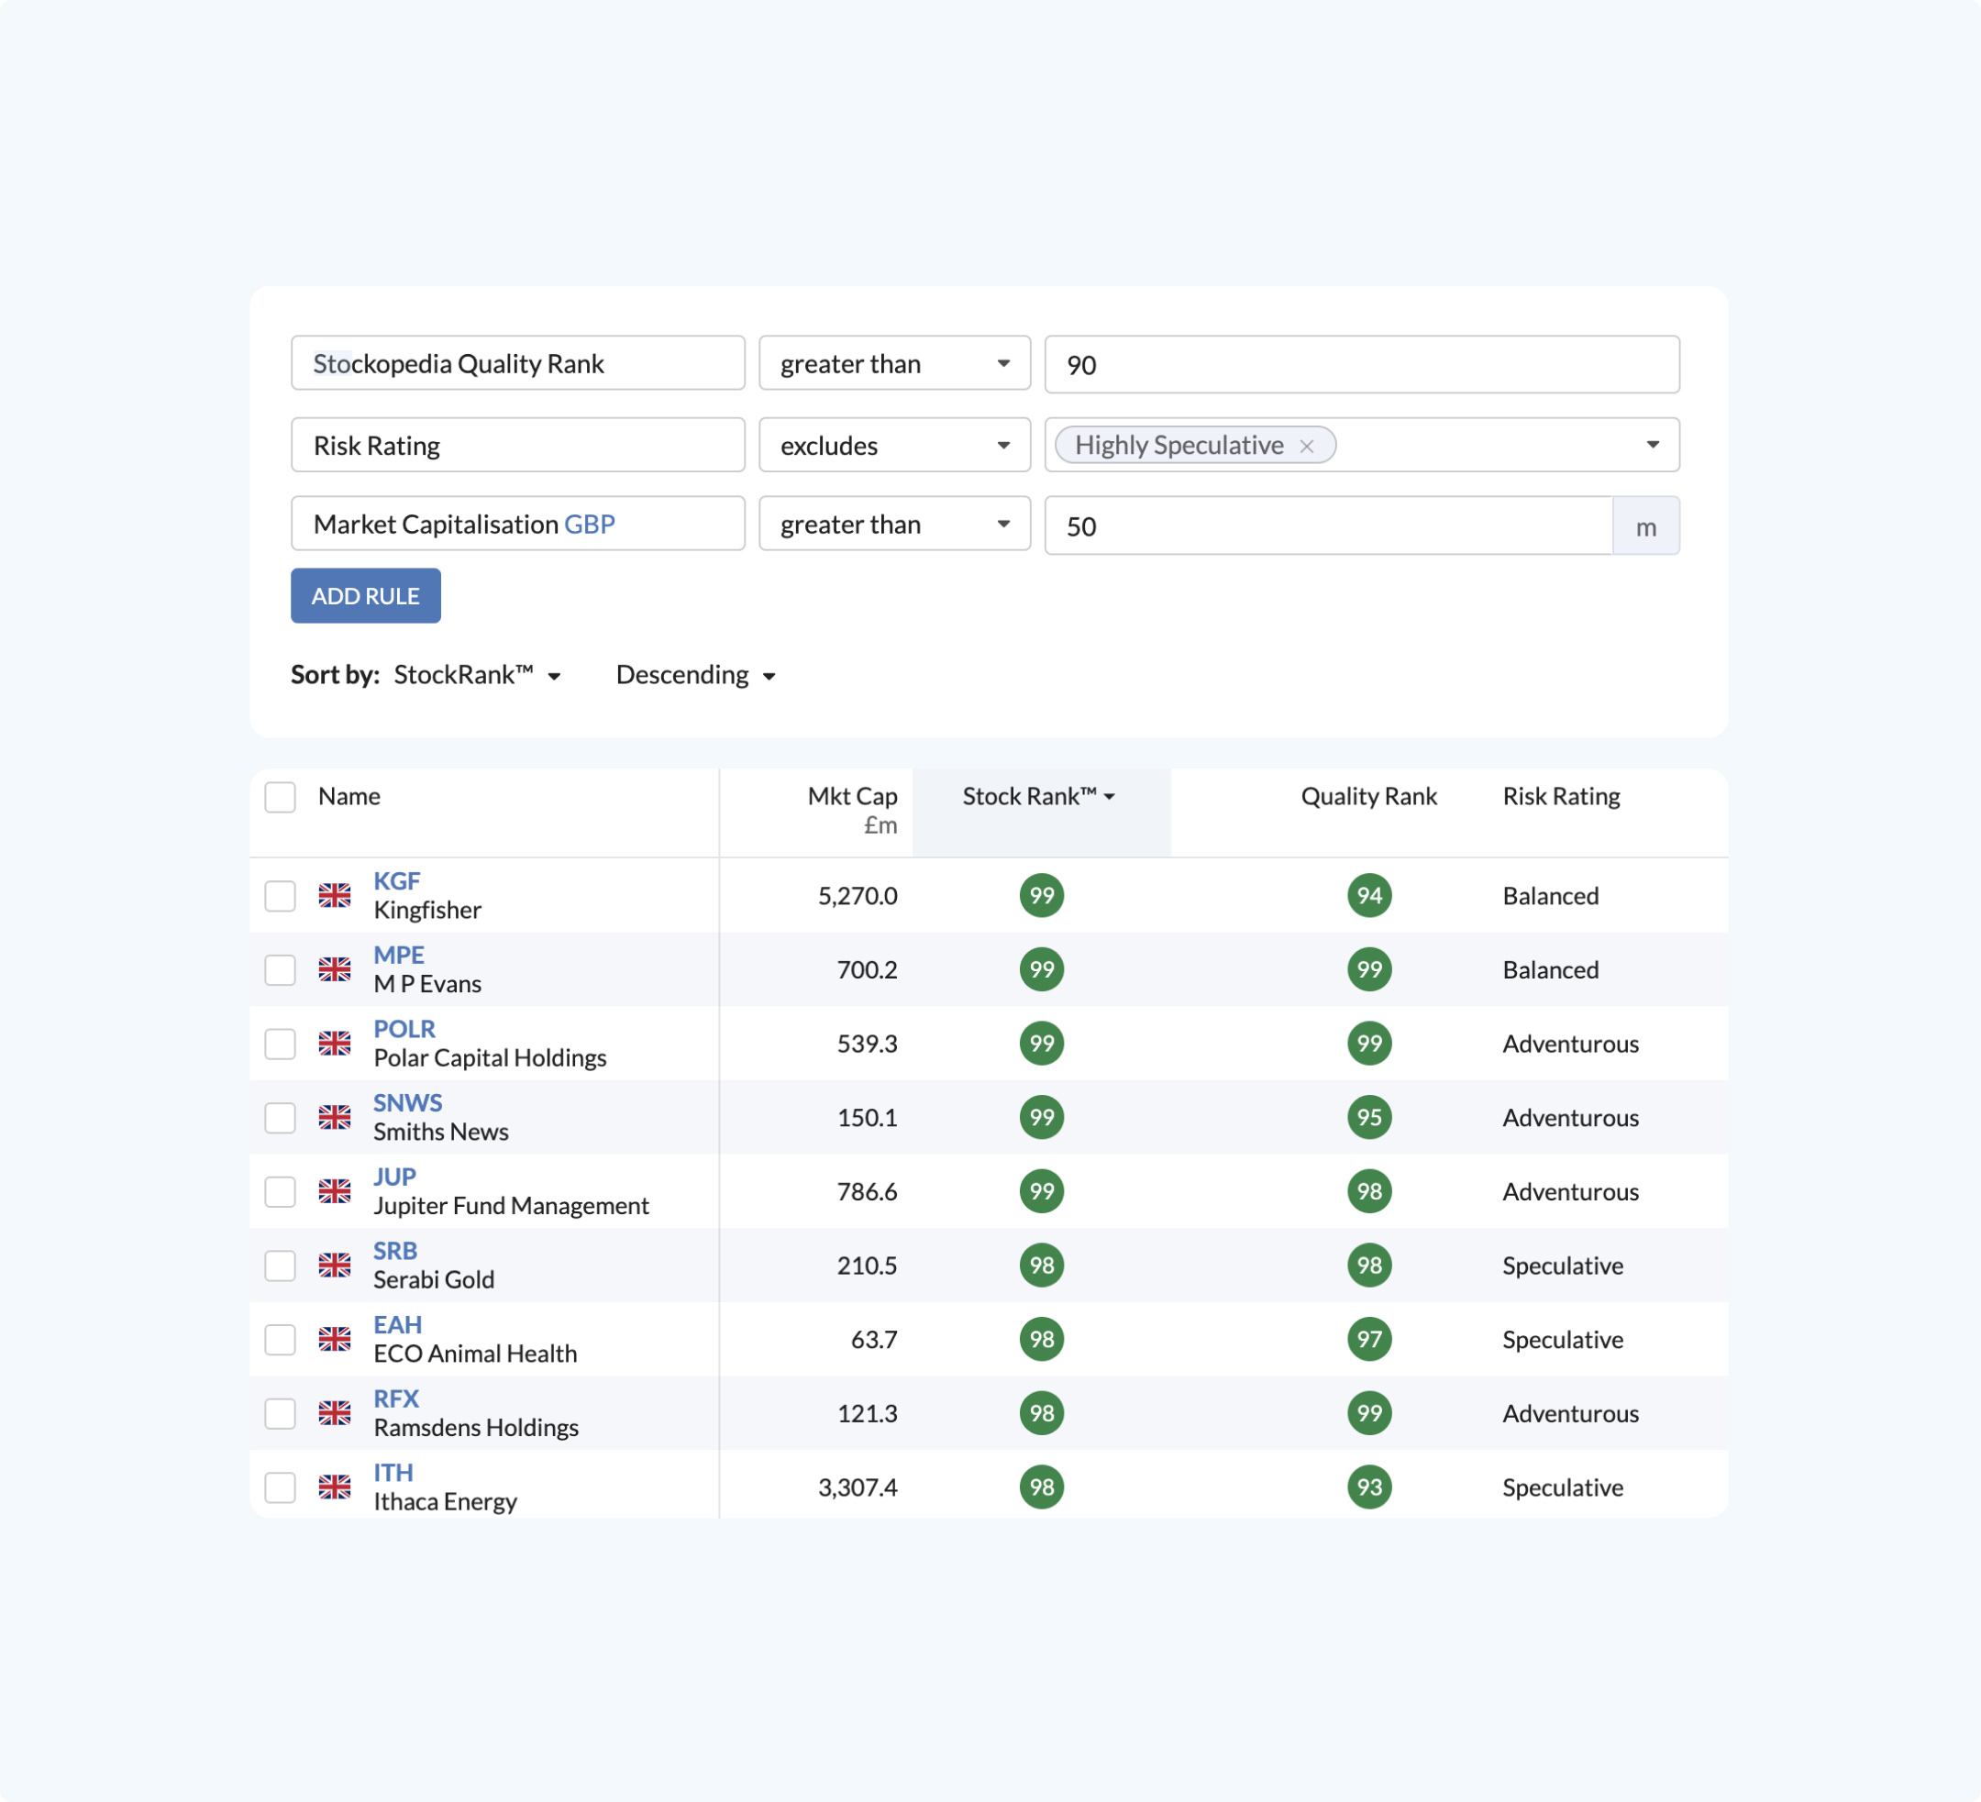
Task: Check the checkbox next to ECO Animal Health
Action: 280,1339
